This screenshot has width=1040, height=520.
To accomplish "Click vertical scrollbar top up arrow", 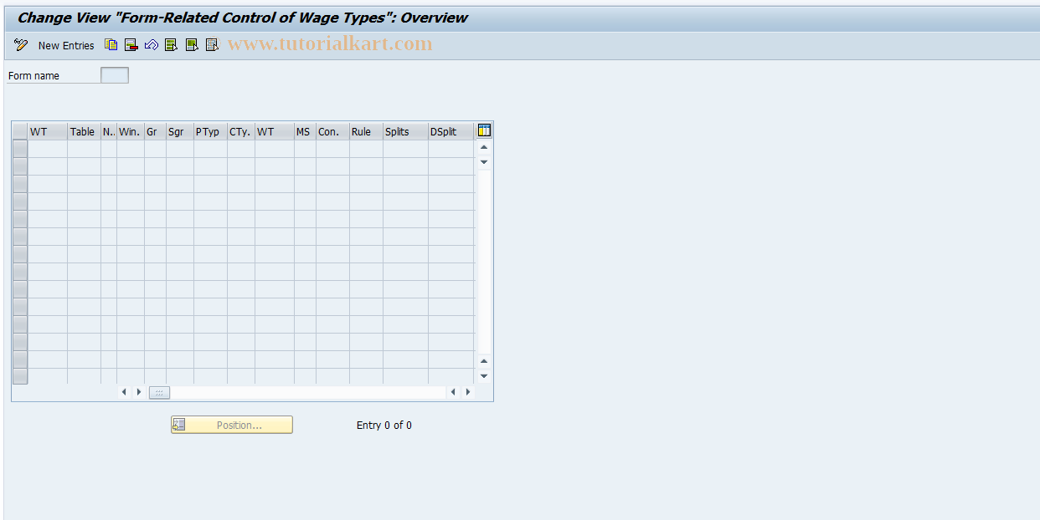I will [484, 147].
